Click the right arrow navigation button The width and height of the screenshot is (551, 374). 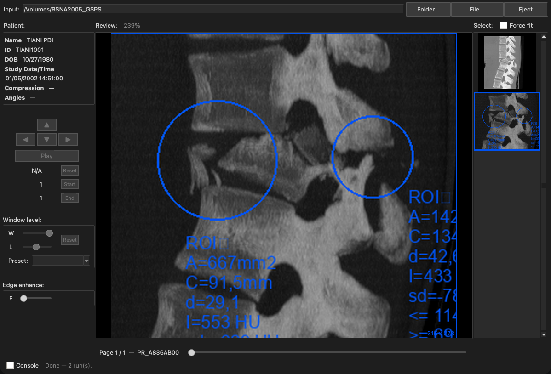[x=68, y=139]
